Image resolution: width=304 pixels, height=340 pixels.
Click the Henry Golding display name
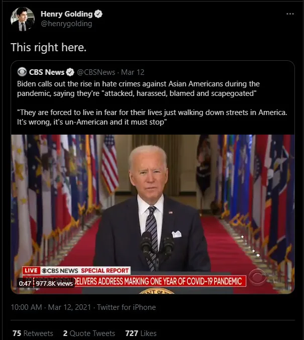click(67, 14)
